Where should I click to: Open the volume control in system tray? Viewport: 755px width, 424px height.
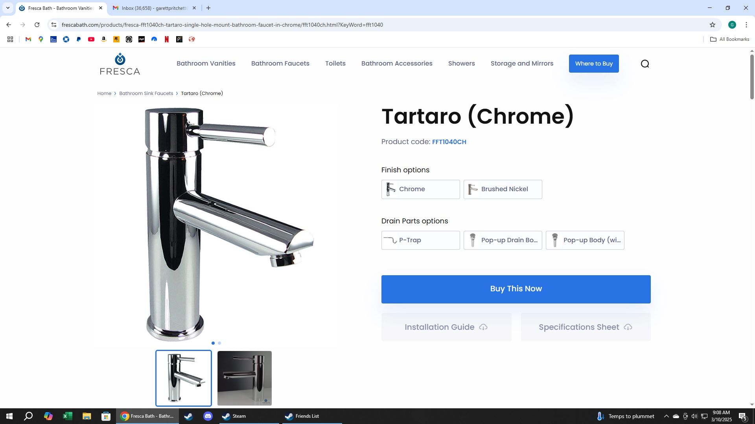[694, 416]
